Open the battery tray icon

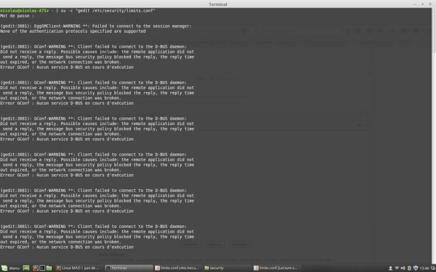pyautogui.click(x=409, y=268)
